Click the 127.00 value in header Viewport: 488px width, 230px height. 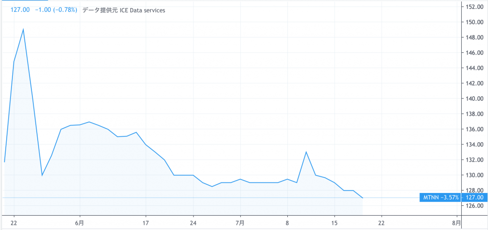tap(20, 10)
